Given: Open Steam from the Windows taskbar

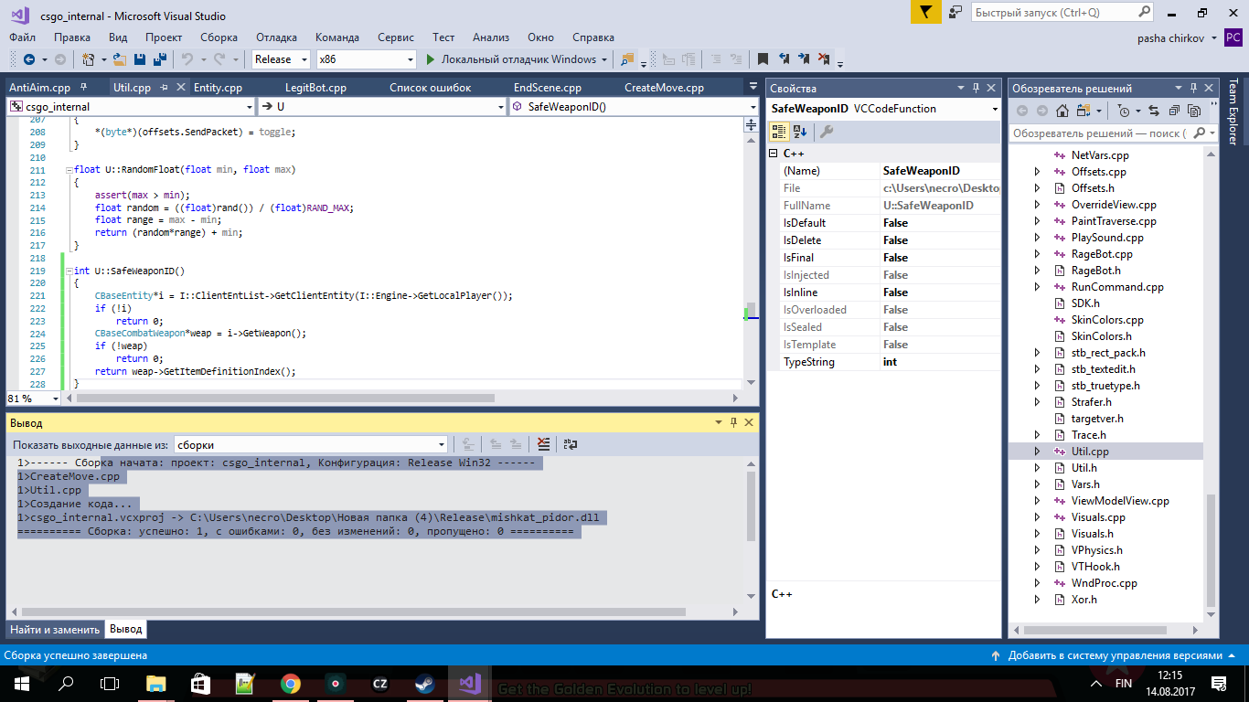Looking at the screenshot, I should (424, 684).
